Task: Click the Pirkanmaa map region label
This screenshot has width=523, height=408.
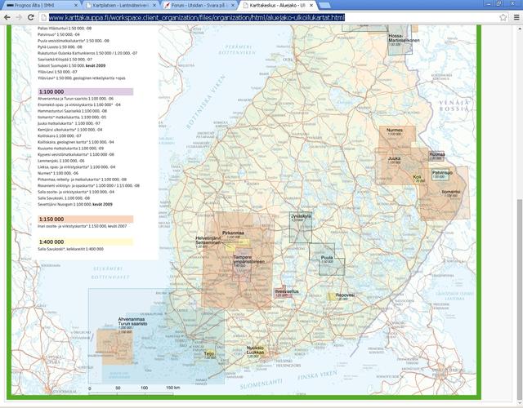Action: click(x=233, y=233)
